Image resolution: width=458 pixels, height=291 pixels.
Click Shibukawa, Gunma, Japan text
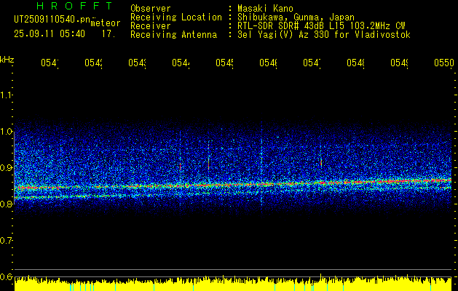[x=296, y=17]
